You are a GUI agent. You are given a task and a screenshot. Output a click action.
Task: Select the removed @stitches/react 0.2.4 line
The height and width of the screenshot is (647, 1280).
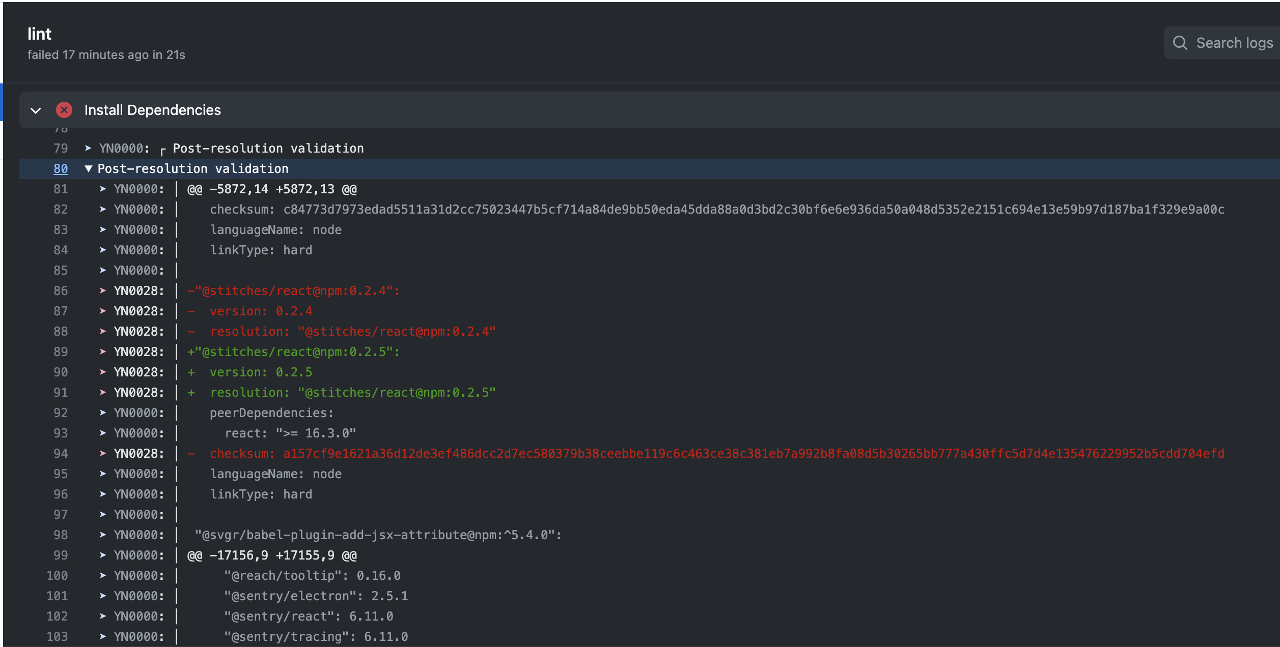coord(294,290)
